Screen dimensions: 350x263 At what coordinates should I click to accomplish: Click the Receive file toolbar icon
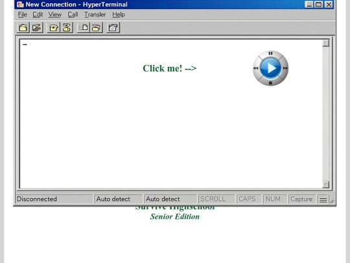click(x=96, y=28)
